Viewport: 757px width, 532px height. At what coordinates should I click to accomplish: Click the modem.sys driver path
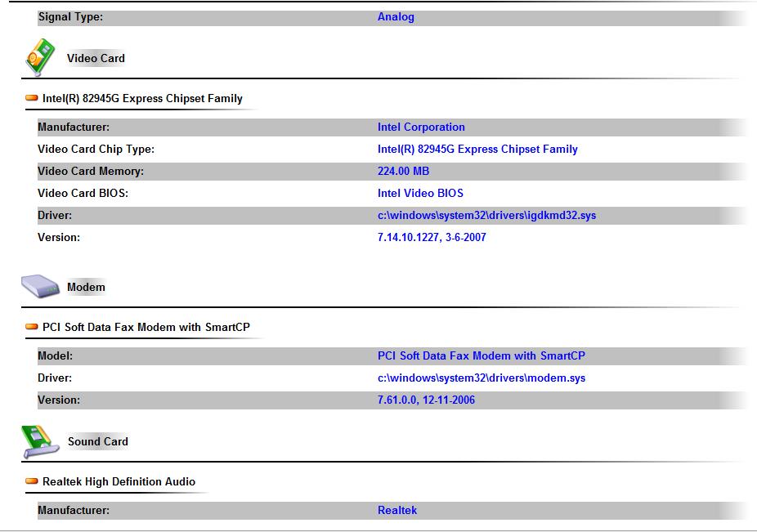[x=481, y=378]
